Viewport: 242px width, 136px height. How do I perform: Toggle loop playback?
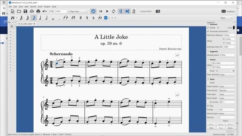click(x=113, y=11)
